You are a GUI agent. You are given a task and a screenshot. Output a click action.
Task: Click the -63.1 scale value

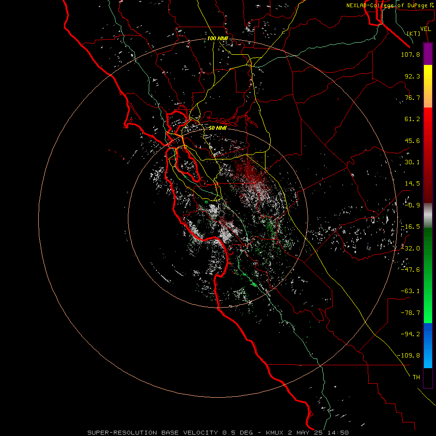(410, 291)
